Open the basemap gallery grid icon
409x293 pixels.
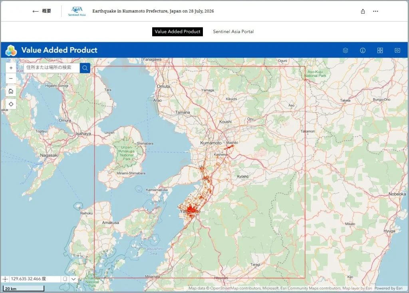[380, 50]
